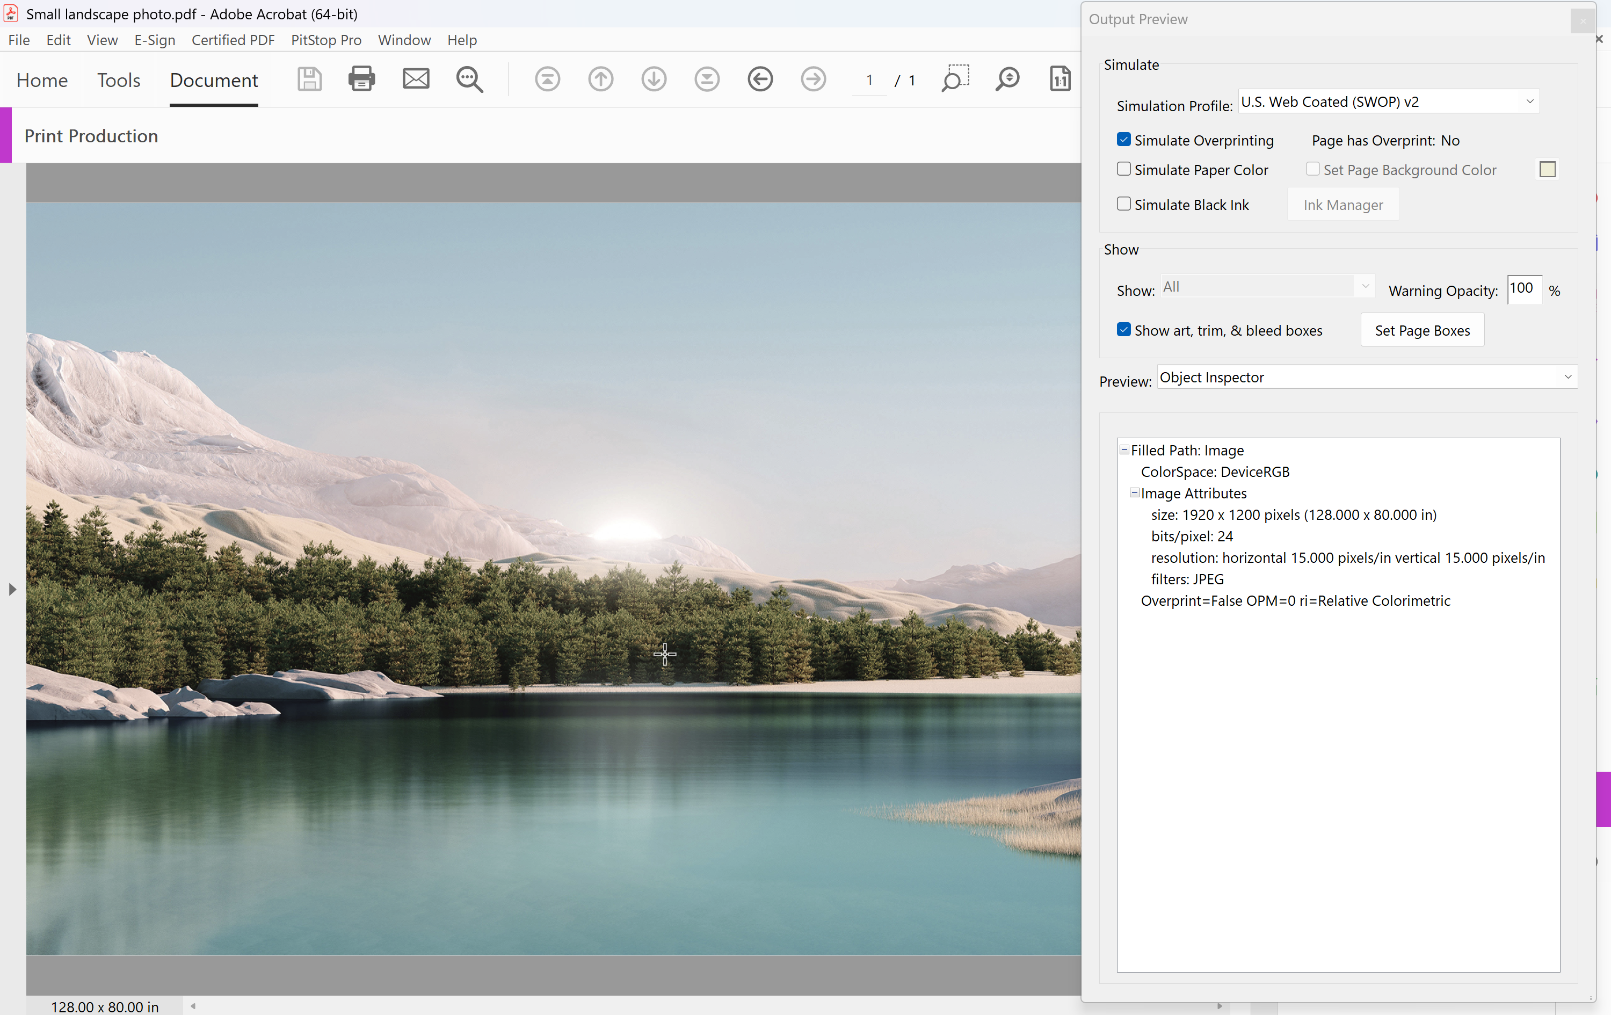
Task: Go to next page arrow icon
Action: point(654,79)
